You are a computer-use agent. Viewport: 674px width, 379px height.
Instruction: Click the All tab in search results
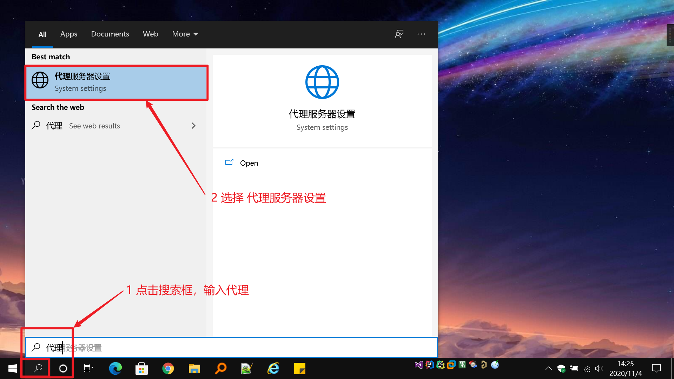click(42, 34)
